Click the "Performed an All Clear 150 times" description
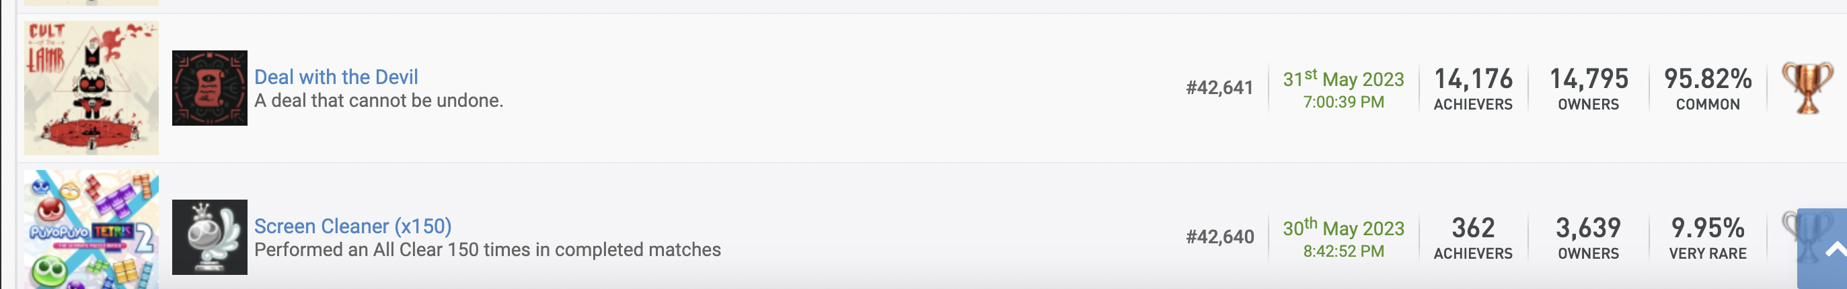The height and width of the screenshot is (289, 1847). (x=488, y=249)
